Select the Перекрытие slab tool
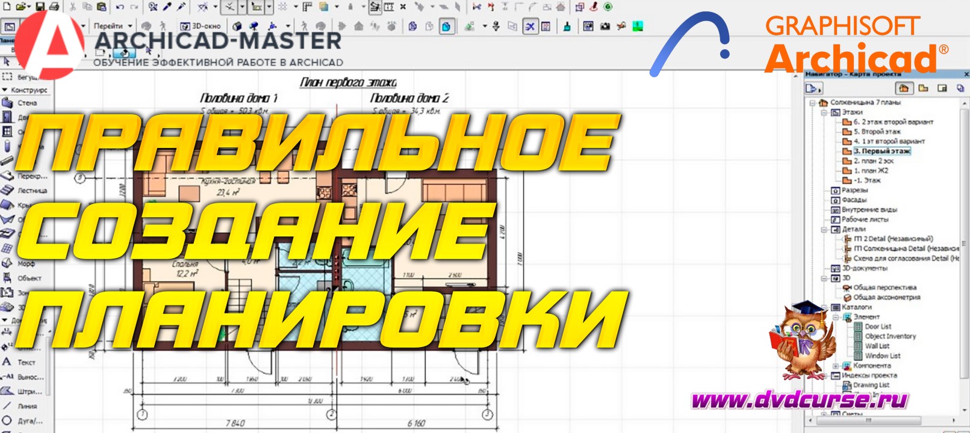The width and height of the screenshot is (970, 433). click(x=24, y=176)
